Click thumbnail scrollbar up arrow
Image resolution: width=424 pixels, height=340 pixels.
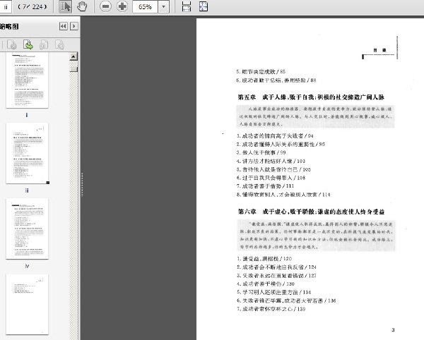[x=73, y=56]
